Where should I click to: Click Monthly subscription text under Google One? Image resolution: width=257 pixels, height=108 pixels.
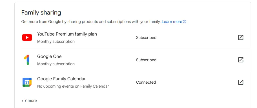click(56, 64)
